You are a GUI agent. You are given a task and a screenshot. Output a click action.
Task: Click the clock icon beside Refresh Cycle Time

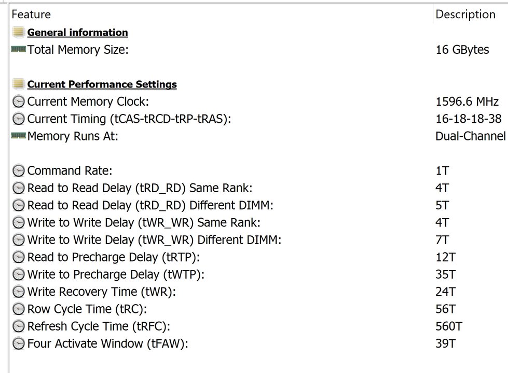19,326
